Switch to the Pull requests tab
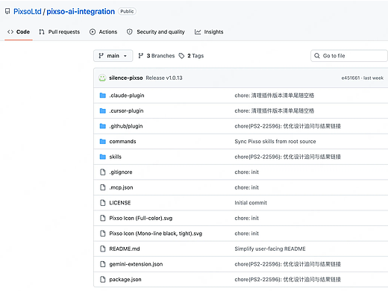Screen dimensions: 388x291 pos(60,32)
